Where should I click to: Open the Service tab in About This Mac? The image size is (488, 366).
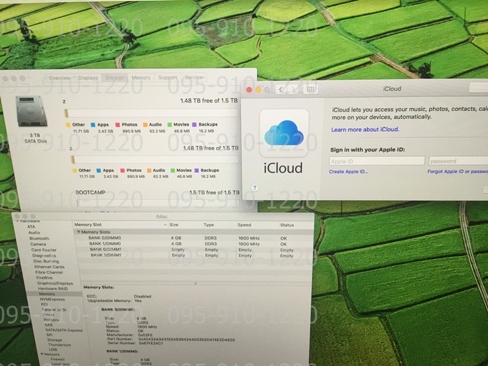click(x=193, y=77)
